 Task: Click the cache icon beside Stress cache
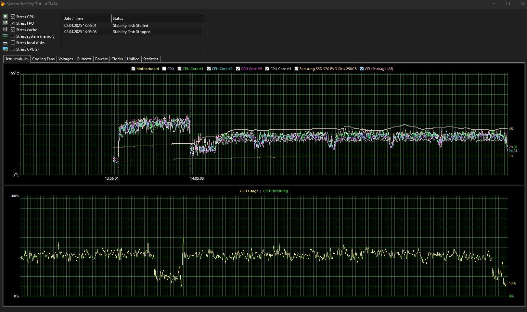(x=5, y=29)
